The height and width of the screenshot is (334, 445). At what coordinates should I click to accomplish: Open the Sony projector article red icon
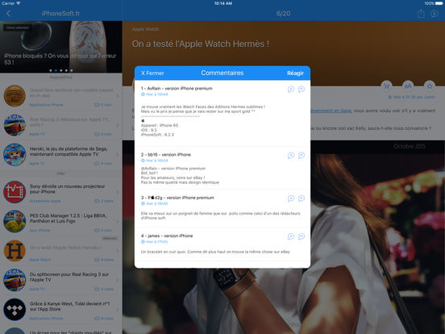coord(15,192)
